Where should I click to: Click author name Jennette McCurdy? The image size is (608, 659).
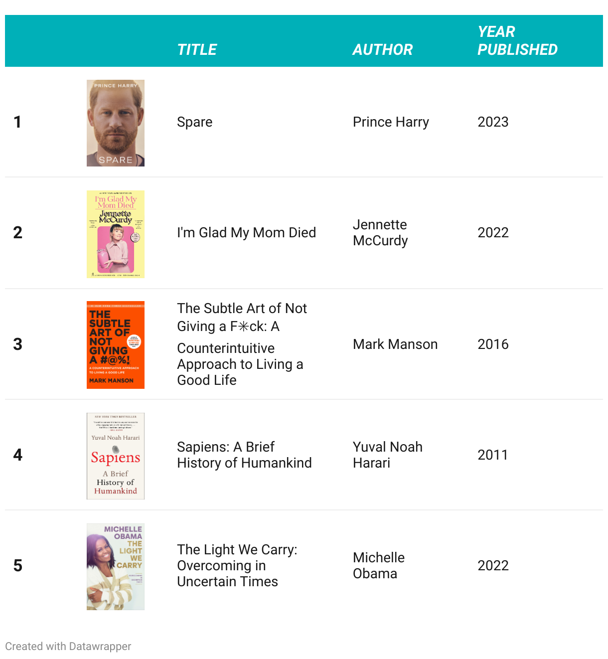point(380,233)
